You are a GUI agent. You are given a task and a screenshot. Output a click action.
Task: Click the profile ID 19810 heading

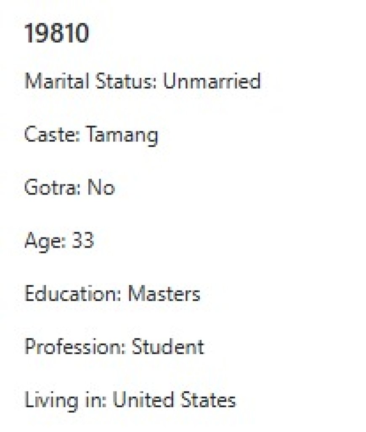tap(57, 33)
